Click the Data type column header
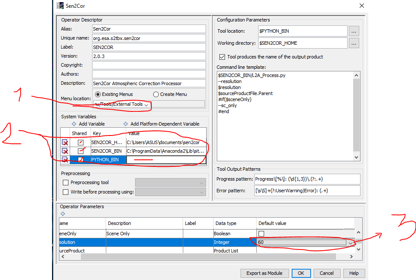This screenshot has height=280, width=416. pos(235,223)
